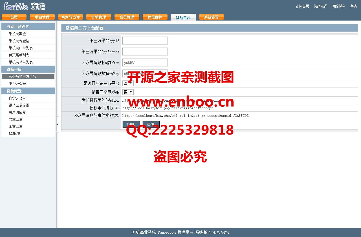This screenshot has height=237, width=361.
Task: Select 公众号第三方平台 in sidebar
Action: [x=28, y=77]
